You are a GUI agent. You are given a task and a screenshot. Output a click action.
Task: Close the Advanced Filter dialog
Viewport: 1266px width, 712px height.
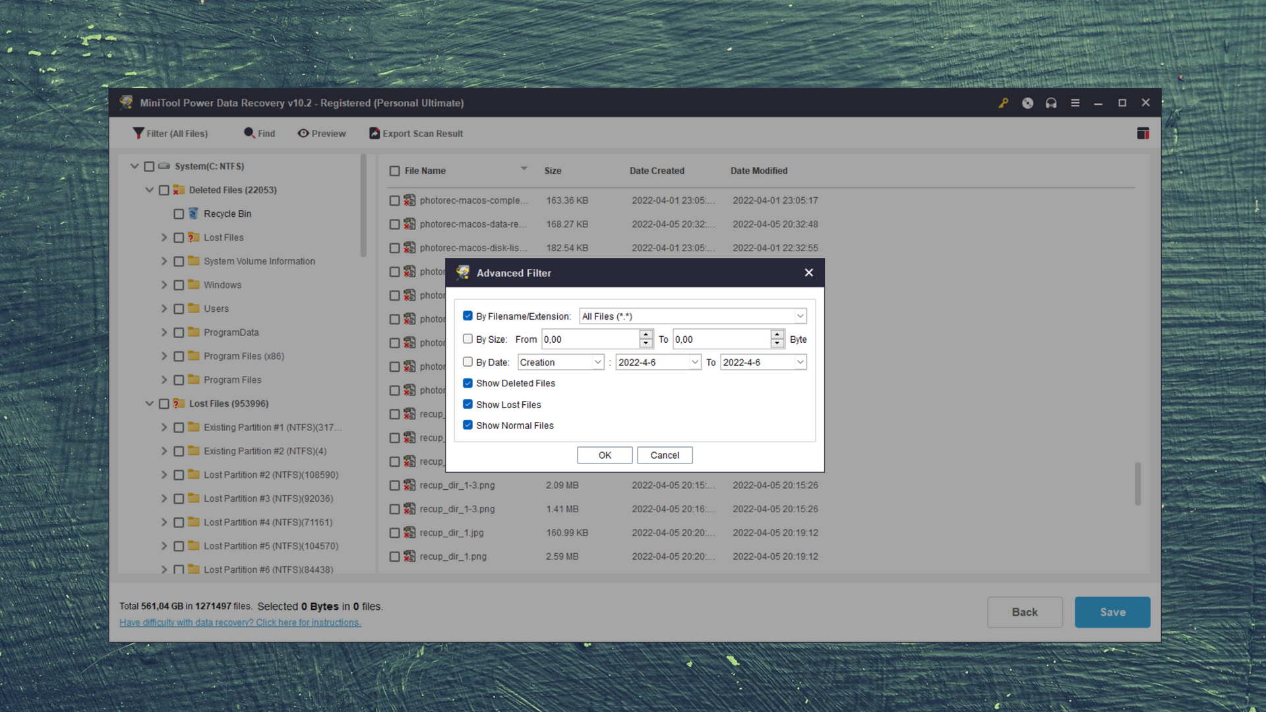click(808, 272)
